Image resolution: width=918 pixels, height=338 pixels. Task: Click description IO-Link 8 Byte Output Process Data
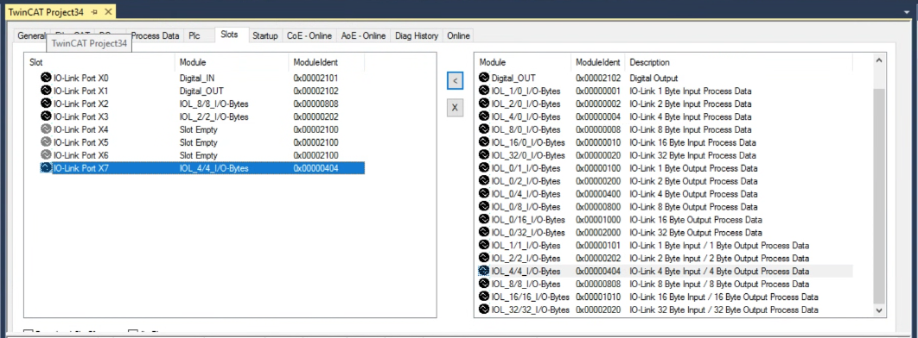pos(693,207)
